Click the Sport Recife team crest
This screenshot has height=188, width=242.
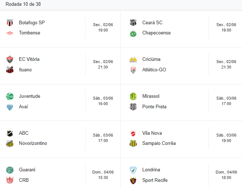coord(133,180)
